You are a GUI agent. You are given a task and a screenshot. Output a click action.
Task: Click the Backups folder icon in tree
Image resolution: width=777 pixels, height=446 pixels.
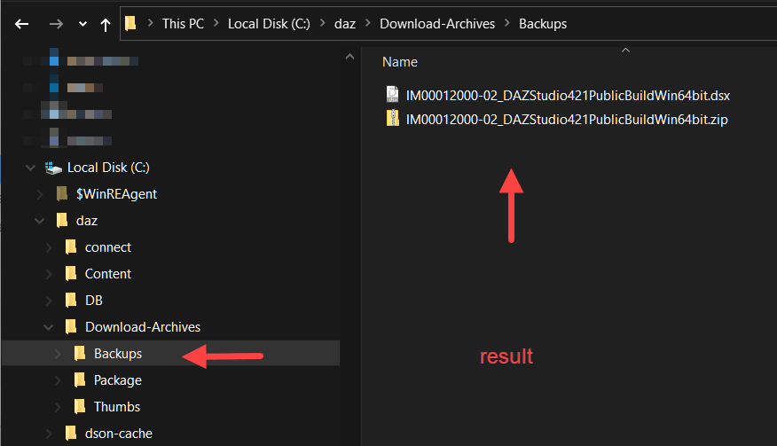click(80, 354)
